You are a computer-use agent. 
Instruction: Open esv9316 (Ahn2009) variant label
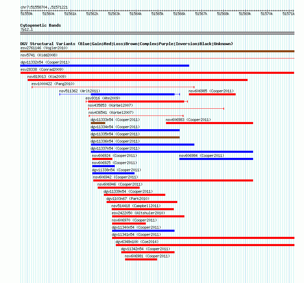(103, 98)
